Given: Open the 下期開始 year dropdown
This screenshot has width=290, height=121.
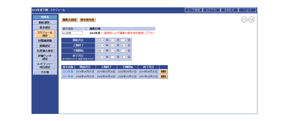Looking at the screenshot, I should (100, 51).
